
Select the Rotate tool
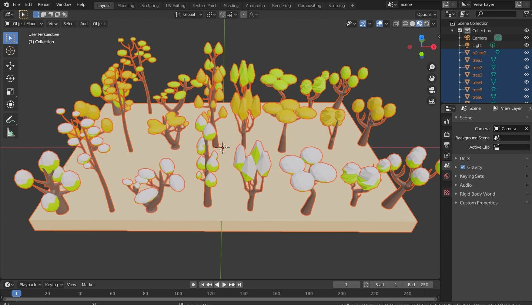10,78
